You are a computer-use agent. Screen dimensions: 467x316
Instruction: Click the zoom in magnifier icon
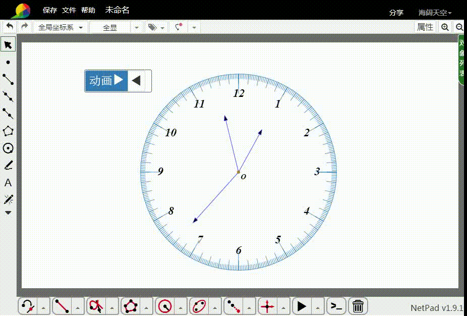tap(445, 27)
